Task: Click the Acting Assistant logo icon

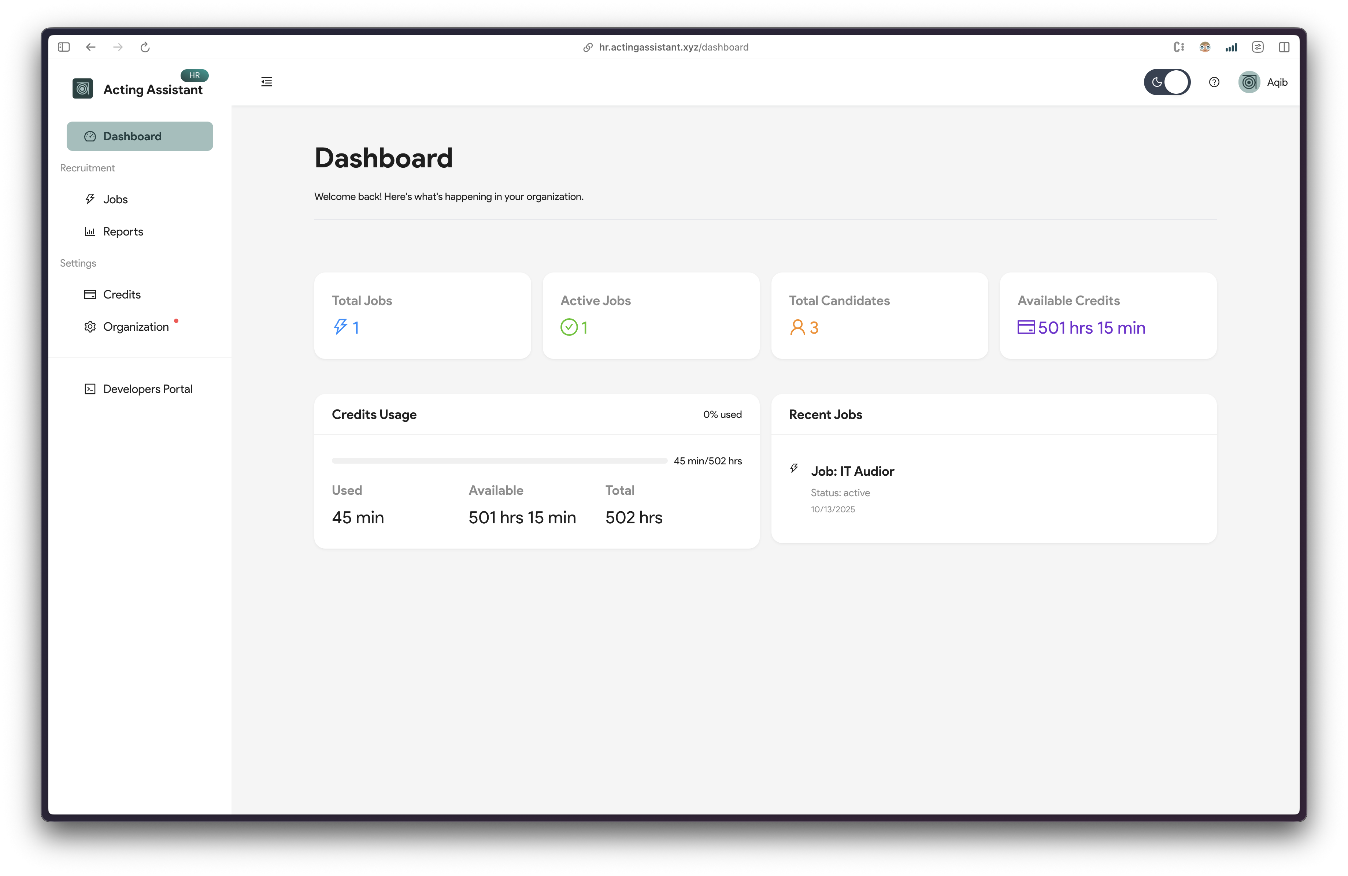Action: [83, 88]
